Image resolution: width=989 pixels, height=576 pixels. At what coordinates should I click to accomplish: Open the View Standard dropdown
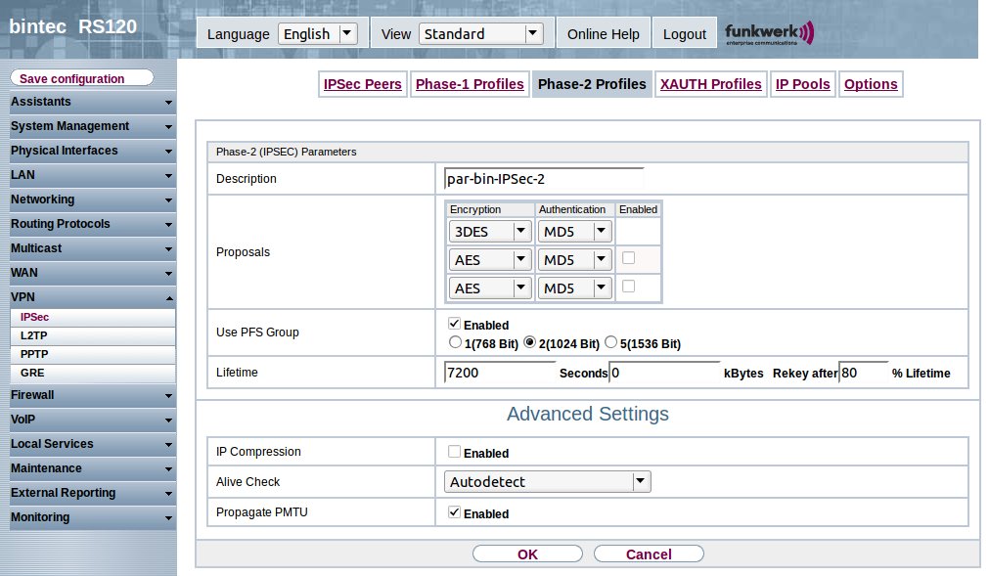479,33
